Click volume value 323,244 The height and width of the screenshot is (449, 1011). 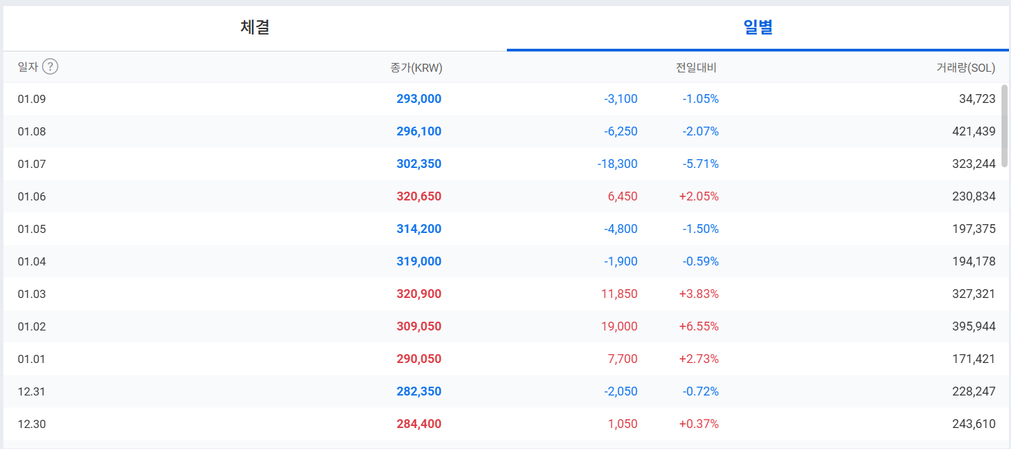coord(974,164)
